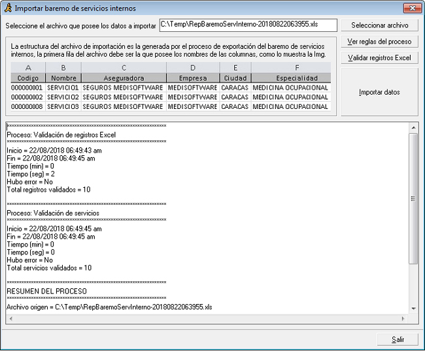Click the app icon in the title bar

point(8,8)
